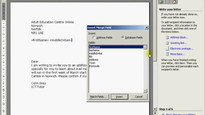Click Next: Preview your letters link
The width and height of the screenshot is (205, 115).
(x=181, y=114)
